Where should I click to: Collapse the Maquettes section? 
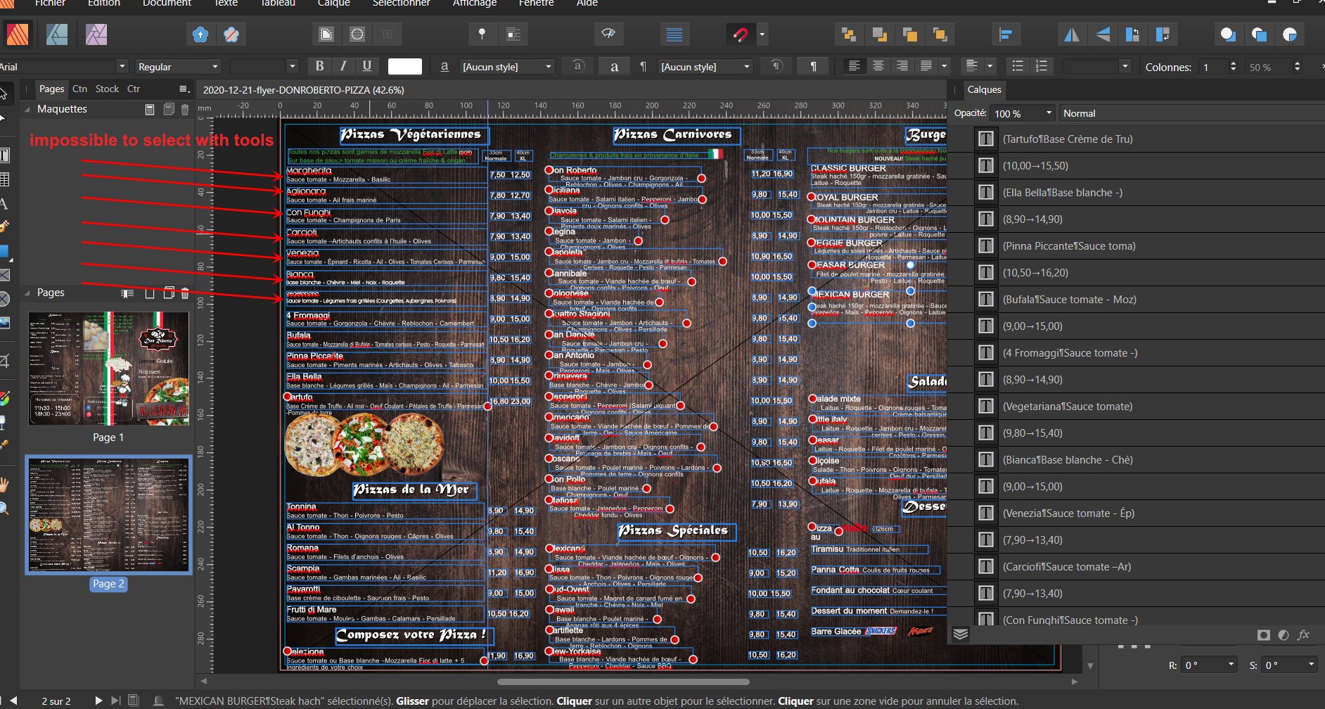pyautogui.click(x=27, y=109)
